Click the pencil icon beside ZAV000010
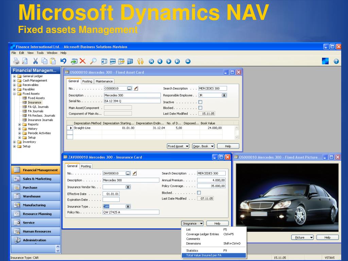The height and width of the screenshot is (261, 348). (135, 173)
